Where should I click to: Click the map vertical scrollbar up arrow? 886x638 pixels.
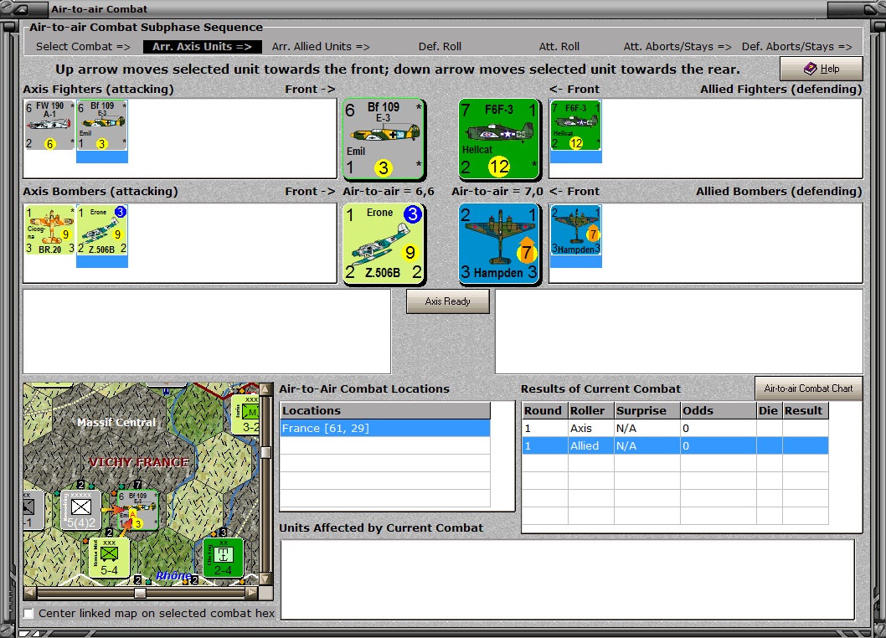tap(265, 389)
